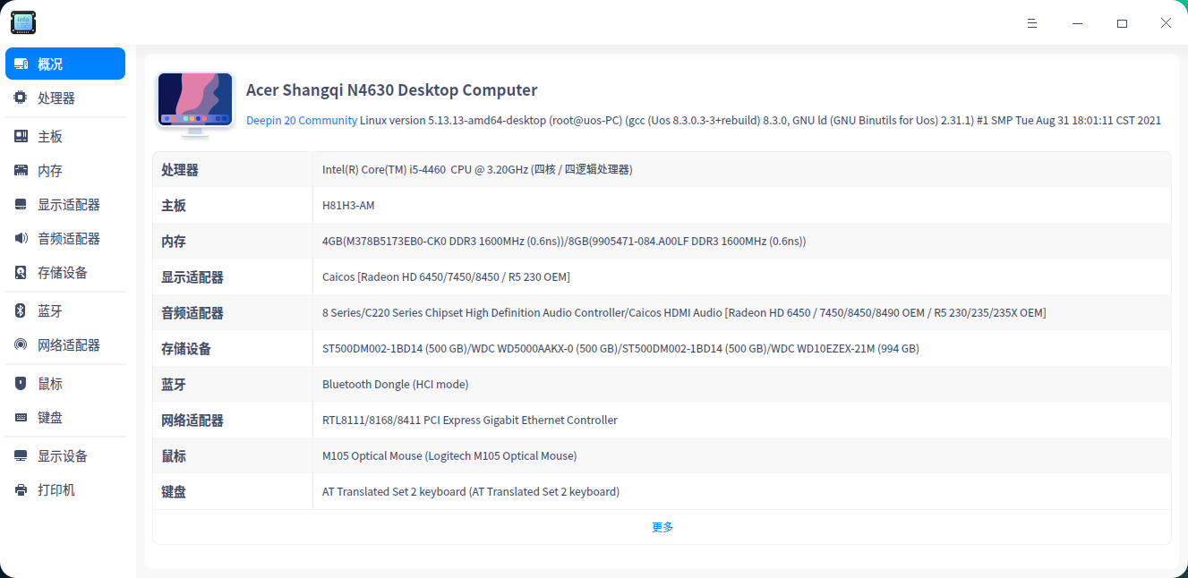The image size is (1188, 578).
Task: Switch to 显示适配器 in the sidebar
Action: (65, 204)
